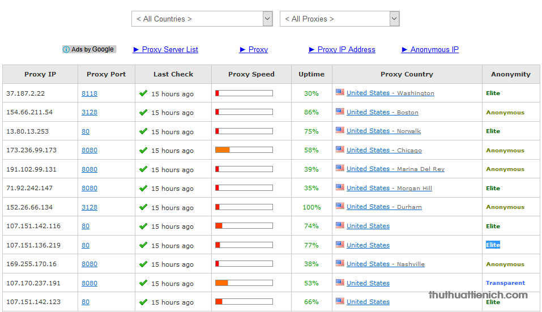This screenshot has height=312, width=542.
Task: Click the speed bar for 173.236.99.173
Action: (244, 150)
